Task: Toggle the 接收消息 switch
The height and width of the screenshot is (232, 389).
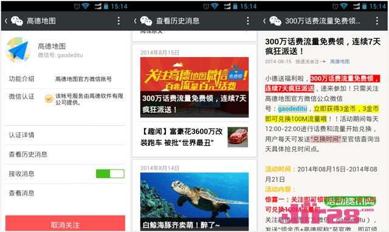Action: [x=110, y=174]
